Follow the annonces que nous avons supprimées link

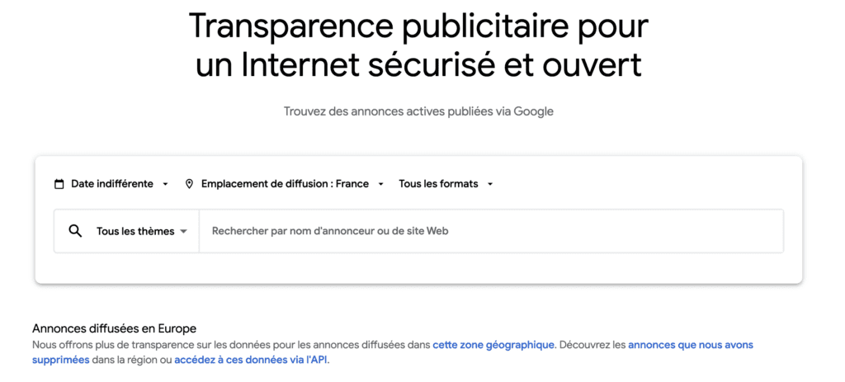[690, 345]
